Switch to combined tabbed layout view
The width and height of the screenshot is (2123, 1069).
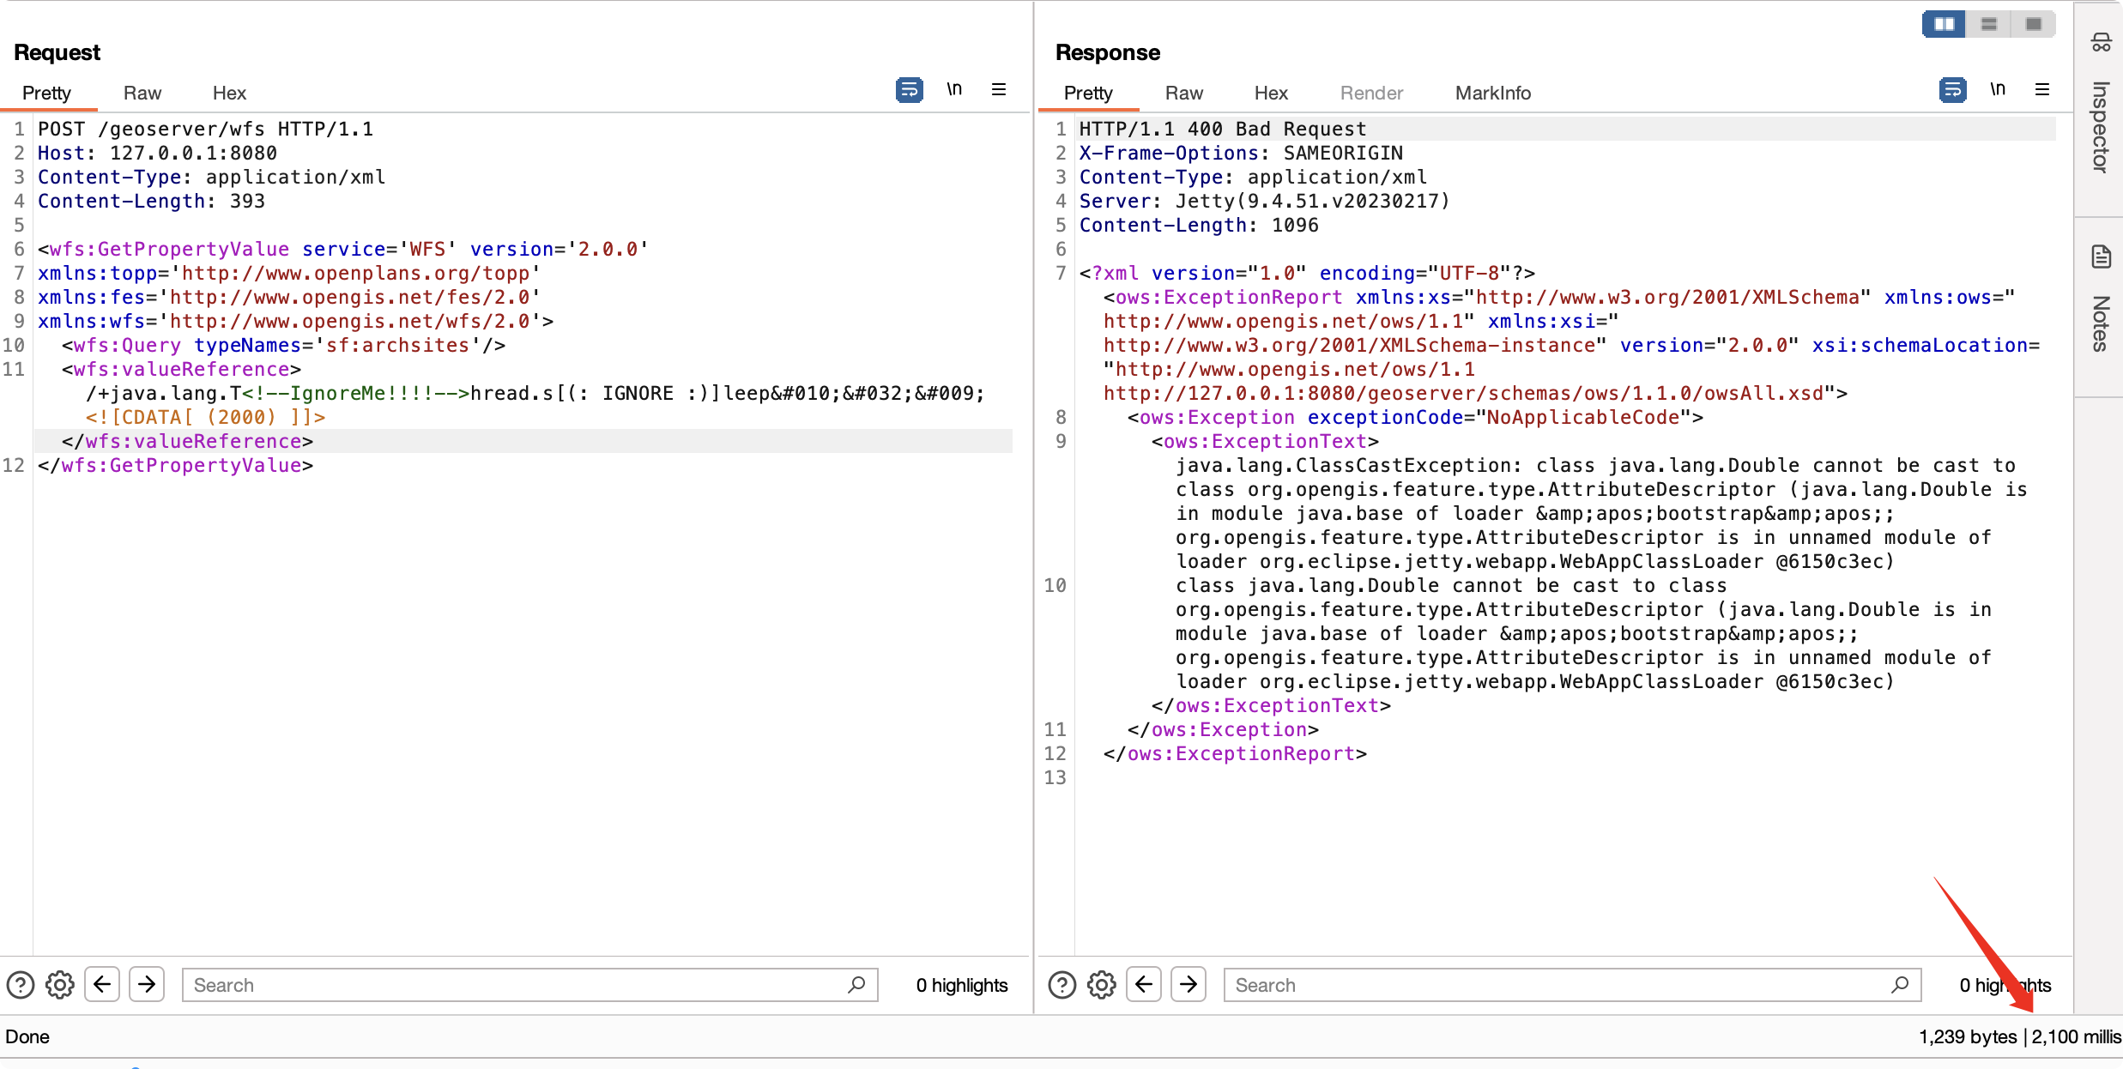pos(2033,24)
